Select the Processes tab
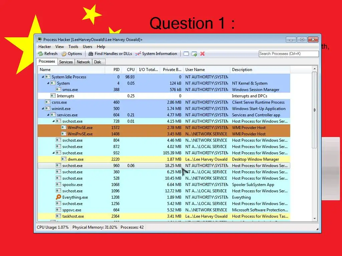Image resolution: width=342 pixels, height=256 pixels. [x=47, y=61]
